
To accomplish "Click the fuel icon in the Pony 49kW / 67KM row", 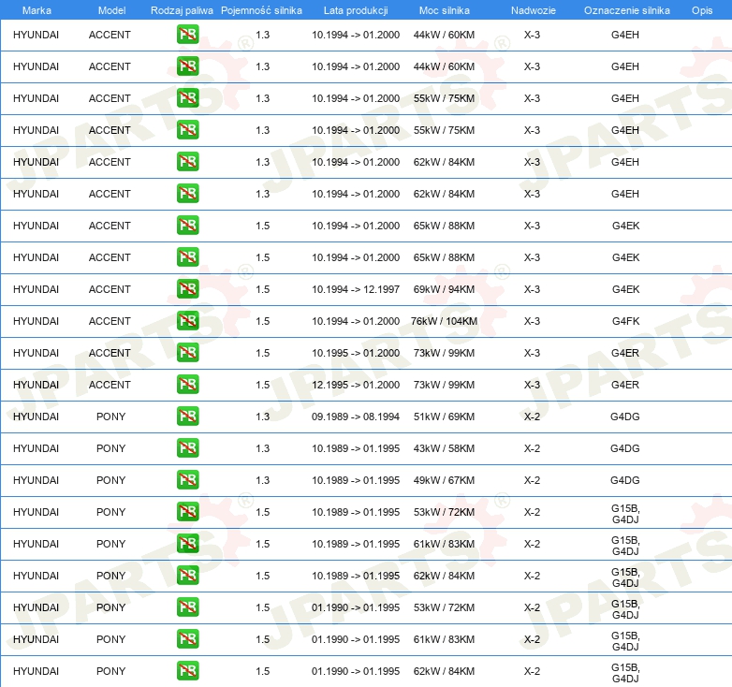I will 187,479.
